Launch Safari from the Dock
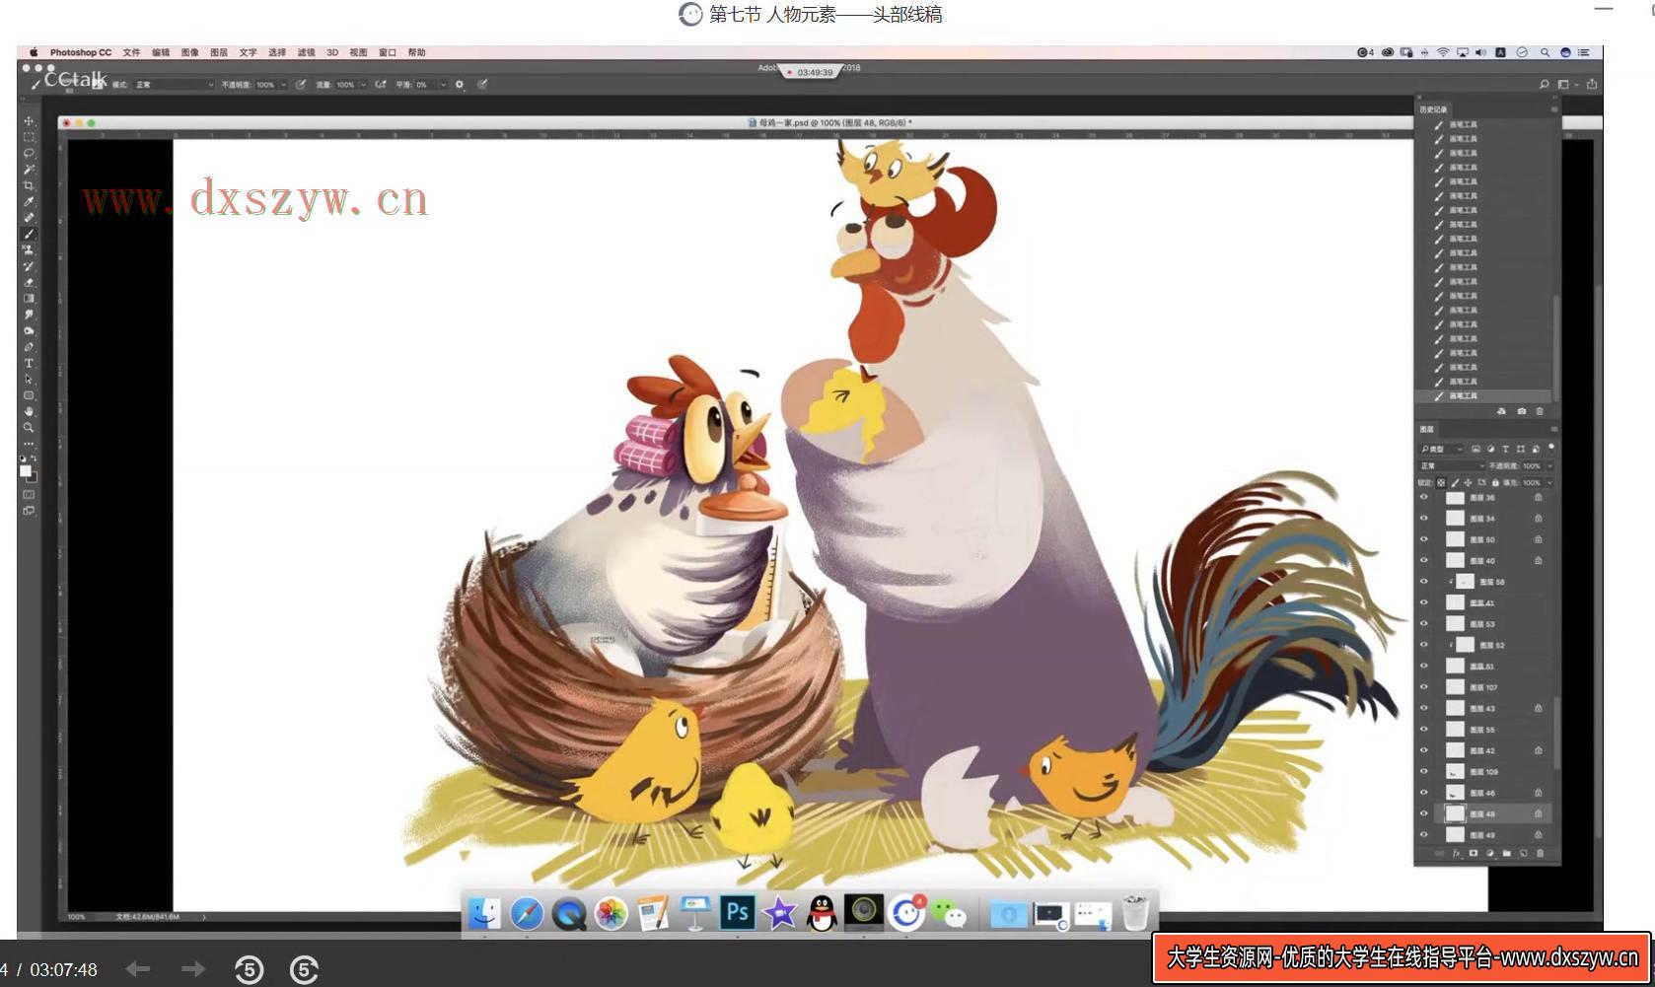1655x987 pixels. pos(526,913)
